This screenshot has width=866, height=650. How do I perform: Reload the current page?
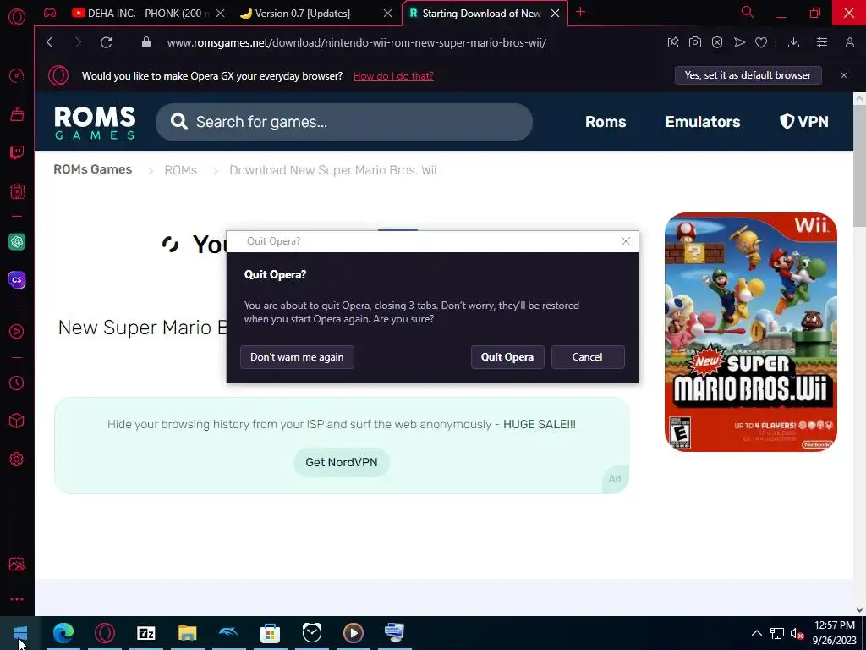pyautogui.click(x=106, y=42)
